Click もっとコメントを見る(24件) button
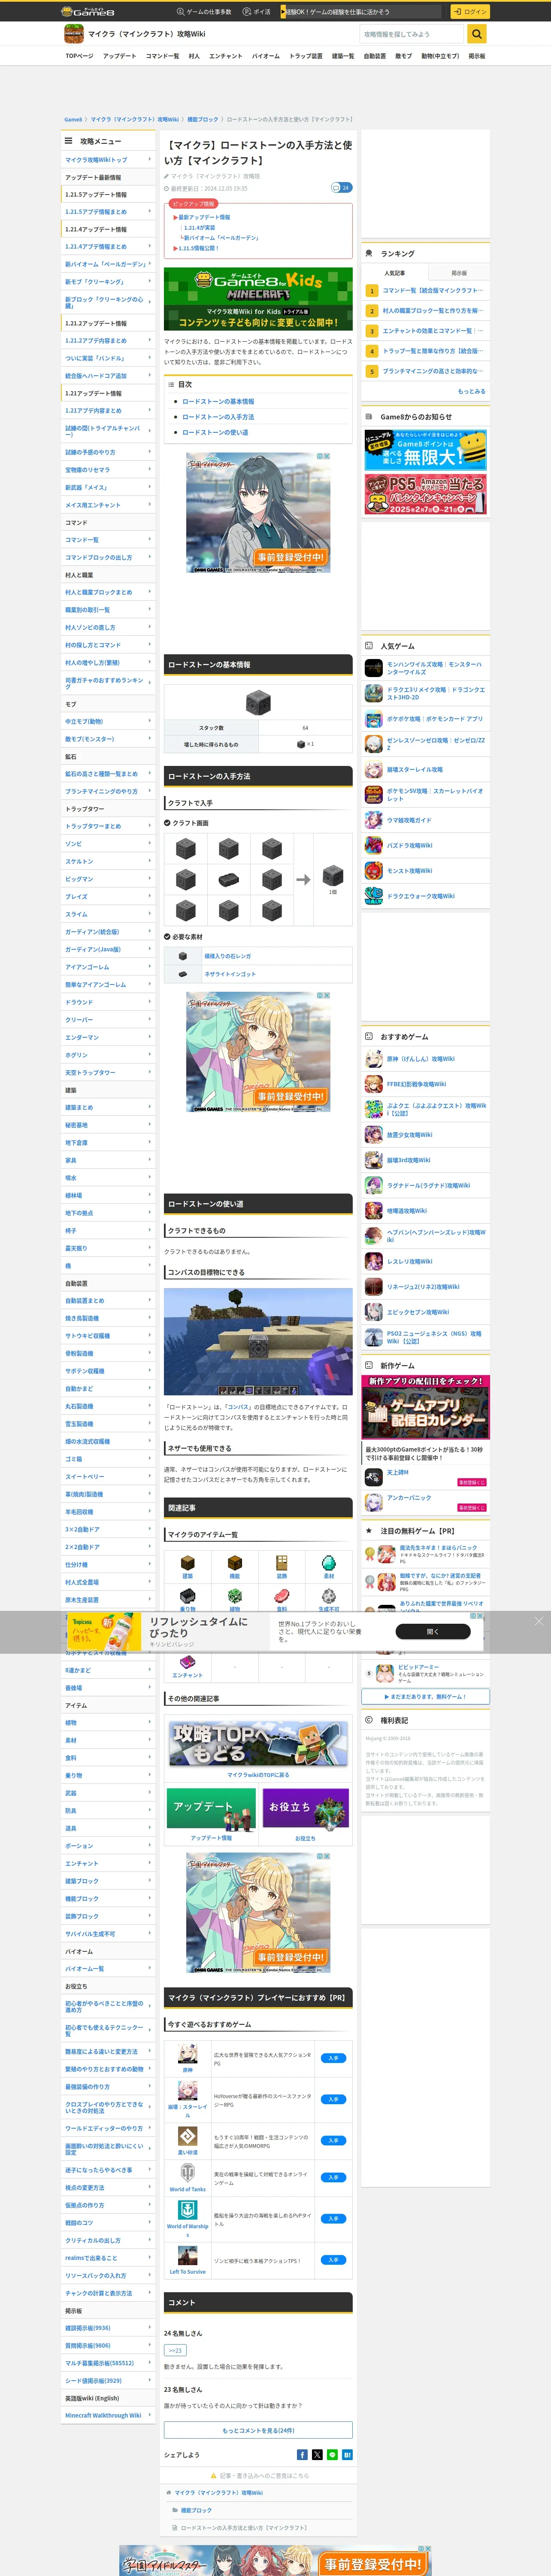551x2576 pixels. coord(258,2430)
